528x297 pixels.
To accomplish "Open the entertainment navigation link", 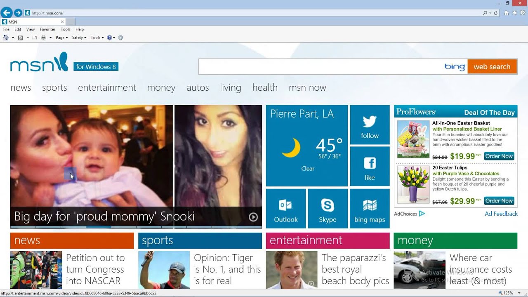I will coord(107,87).
